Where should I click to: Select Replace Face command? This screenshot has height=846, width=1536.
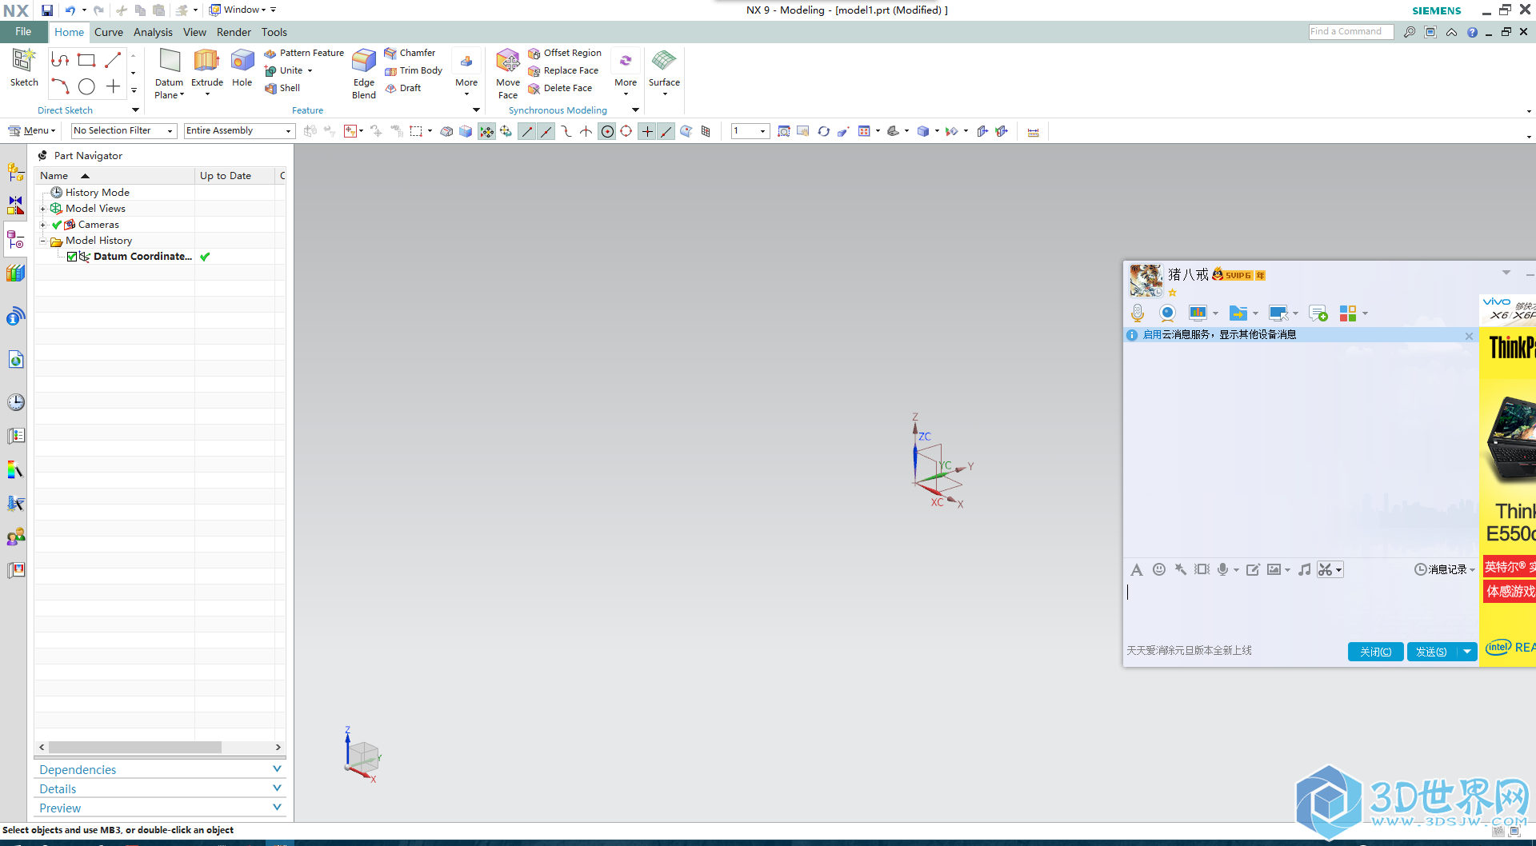(563, 70)
